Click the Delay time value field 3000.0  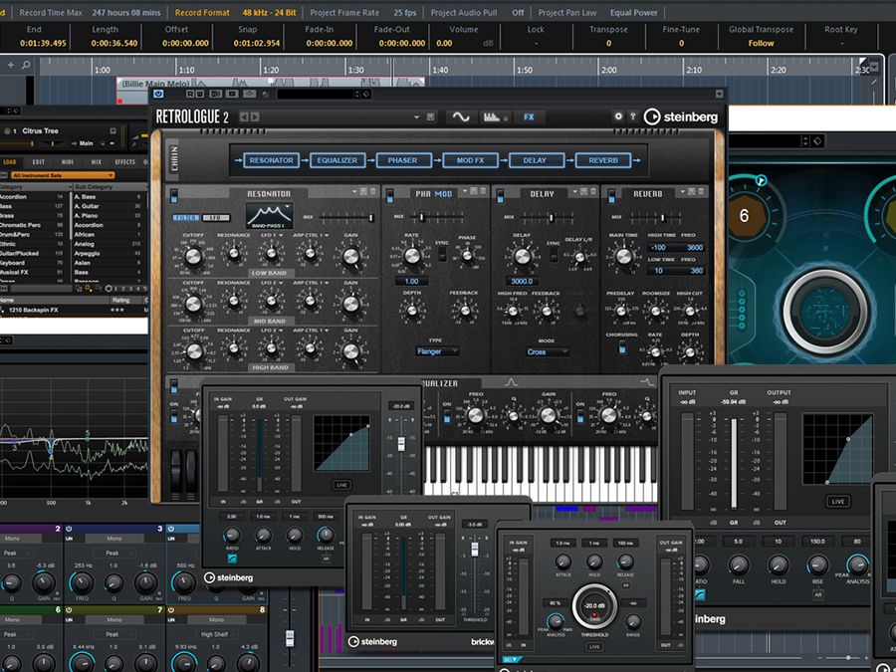coord(523,282)
